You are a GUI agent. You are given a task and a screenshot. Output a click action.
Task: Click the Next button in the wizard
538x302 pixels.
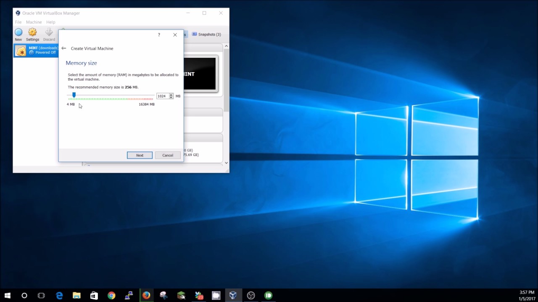point(140,155)
